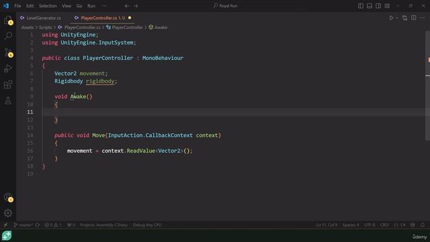This screenshot has width=430, height=242.
Task: Toggle bottom panel visibility
Action: pyautogui.click(x=370, y=6)
